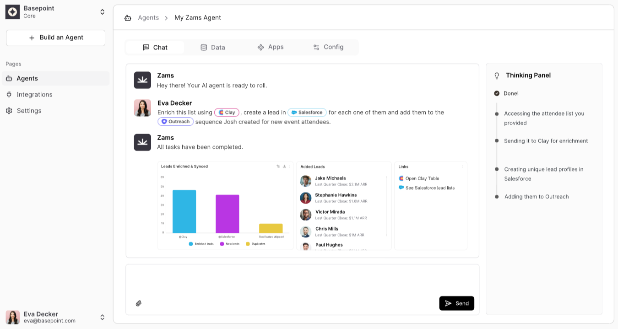Image resolution: width=618 pixels, height=329 pixels.
Task: Click the "Leads Enriched & Synced" chart title
Action: [x=184, y=167]
